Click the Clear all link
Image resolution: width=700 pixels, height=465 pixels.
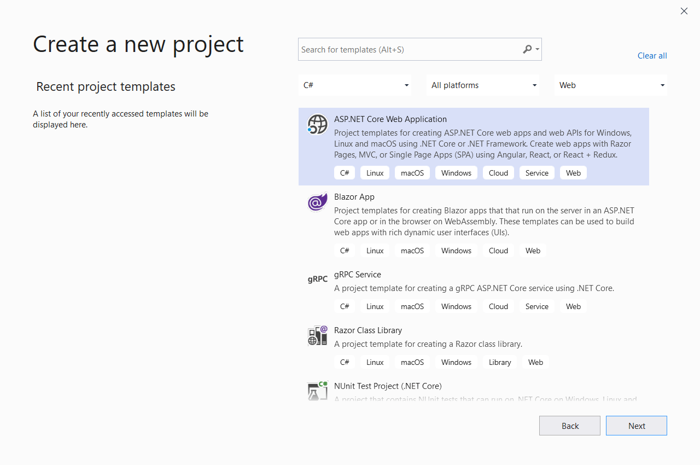pos(652,55)
